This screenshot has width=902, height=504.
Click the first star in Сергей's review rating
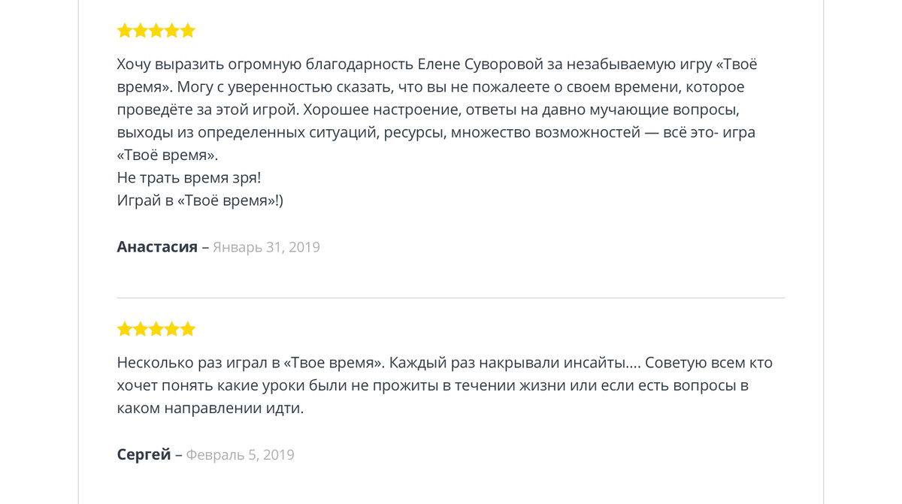pyautogui.click(x=125, y=329)
